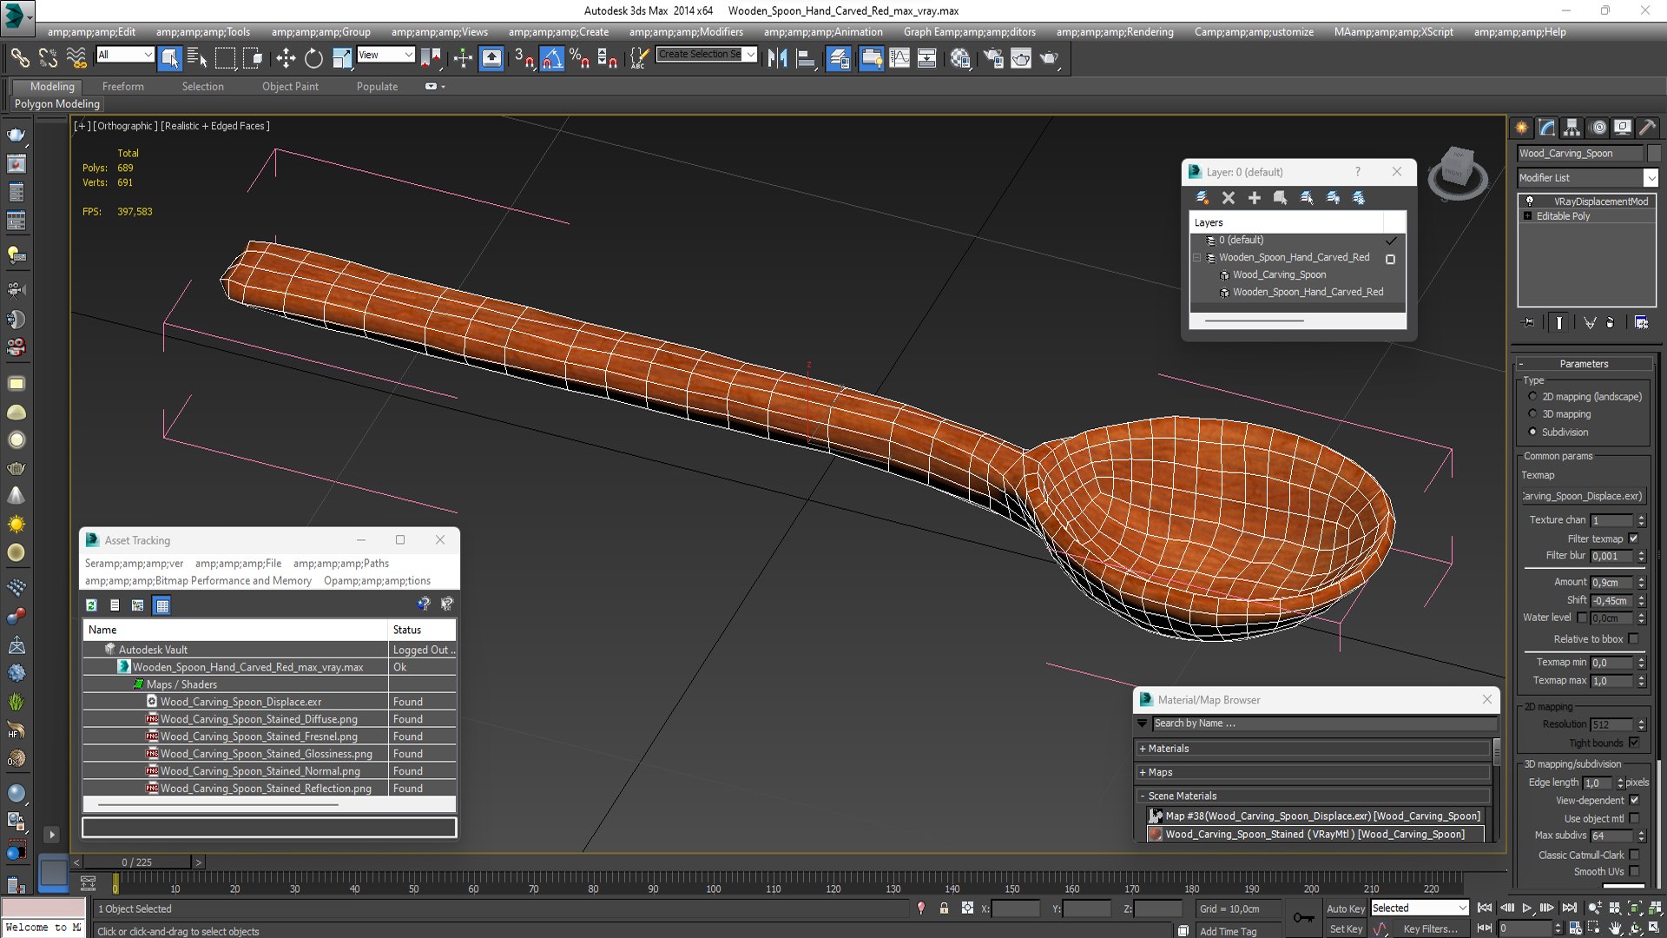Viewport: 1667px width, 938px height.
Task: Open the Modifier List dropdown
Action: (x=1588, y=177)
